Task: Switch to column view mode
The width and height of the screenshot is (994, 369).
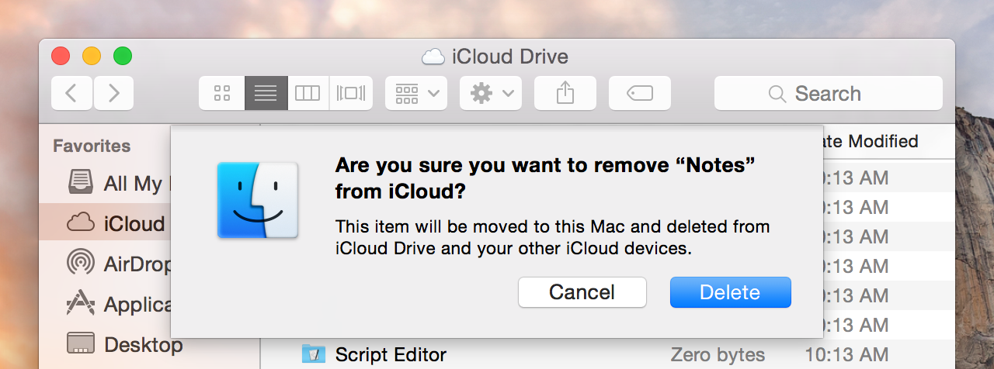Action: point(308,93)
